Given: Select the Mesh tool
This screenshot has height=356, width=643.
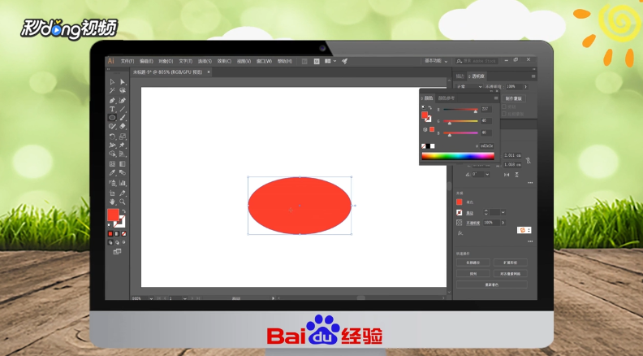Looking at the screenshot, I should [112, 164].
